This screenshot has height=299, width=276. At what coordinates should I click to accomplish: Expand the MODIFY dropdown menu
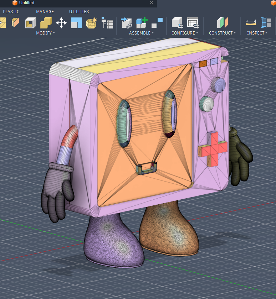click(x=45, y=33)
